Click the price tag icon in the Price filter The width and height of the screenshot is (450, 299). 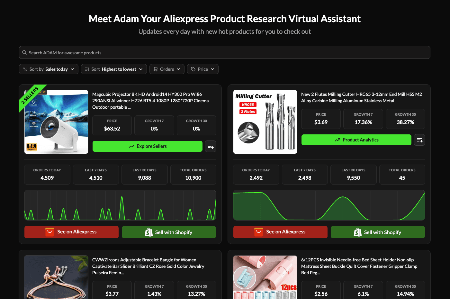tap(194, 69)
